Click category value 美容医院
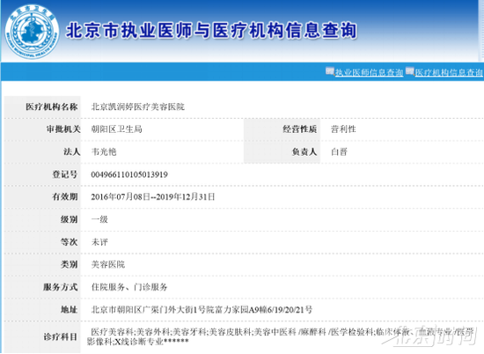The image size is (484, 354). tap(108, 265)
